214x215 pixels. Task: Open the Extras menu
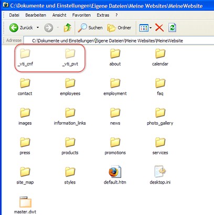[103, 15]
